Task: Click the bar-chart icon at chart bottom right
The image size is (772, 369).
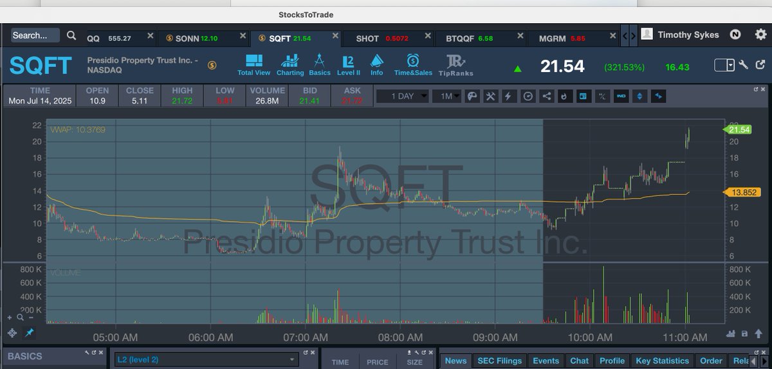Action: [x=731, y=334]
